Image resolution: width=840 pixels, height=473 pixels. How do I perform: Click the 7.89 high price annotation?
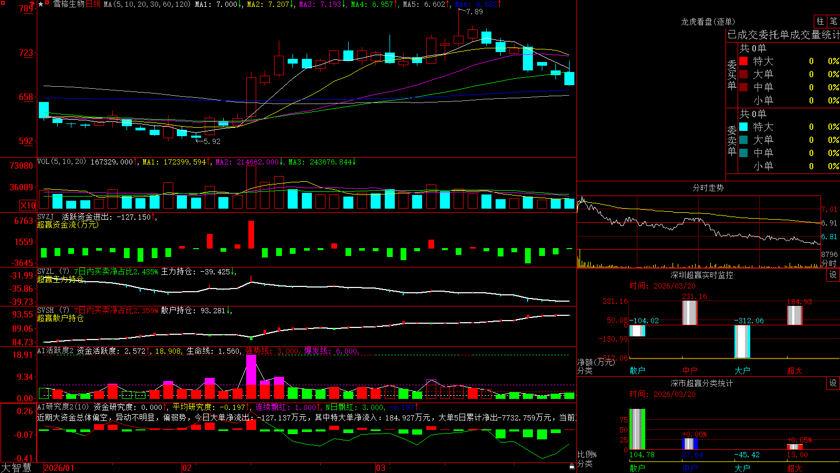click(474, 12)
